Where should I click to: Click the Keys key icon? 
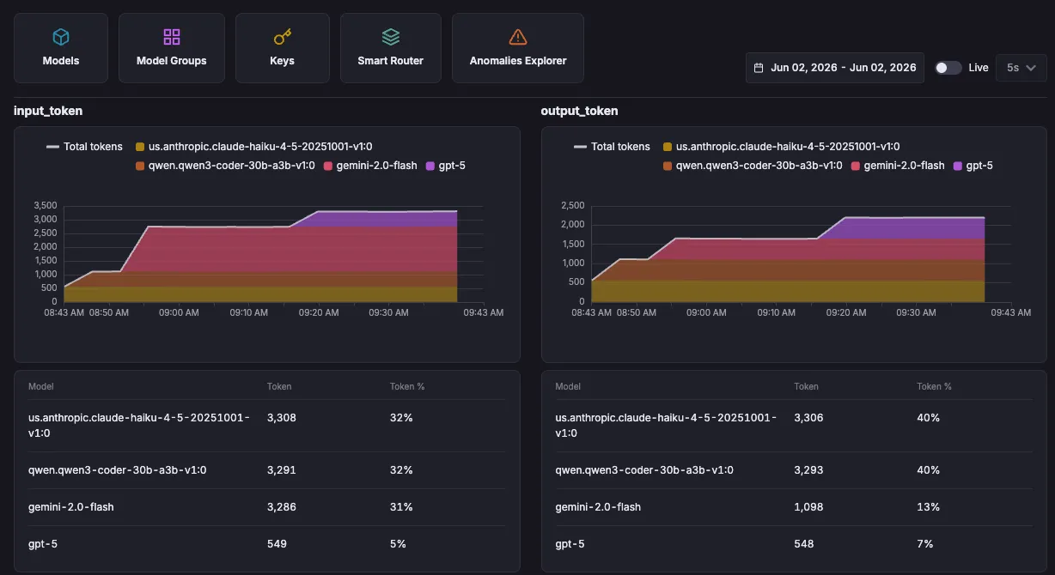tap(282, 37)
